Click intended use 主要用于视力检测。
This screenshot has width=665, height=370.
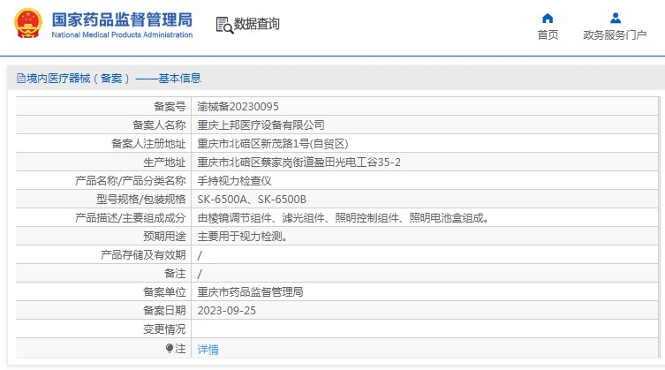point(242,237)
